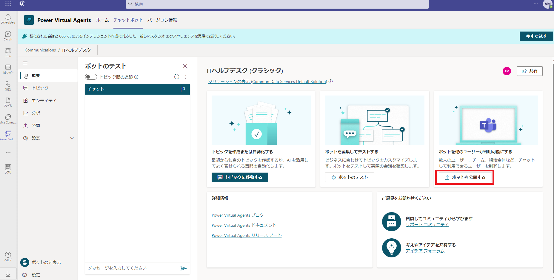
Task: Open Help (ヘルプ) in Teams rail
Action: tap(8, 256)
